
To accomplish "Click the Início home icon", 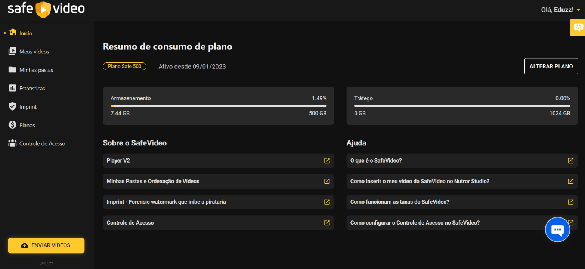I will point(13,33).
